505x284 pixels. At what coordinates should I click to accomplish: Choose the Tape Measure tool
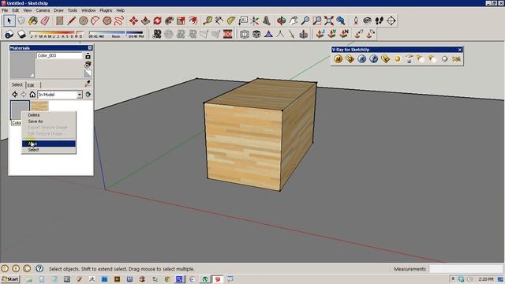208,21
